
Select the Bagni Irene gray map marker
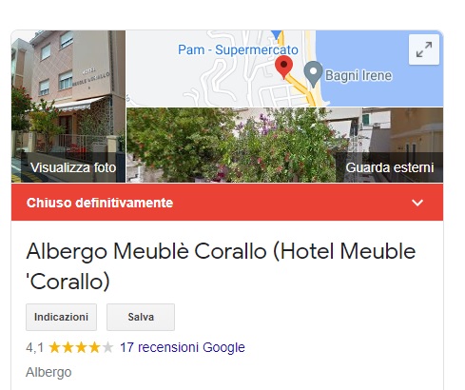[x=313, y=74]
